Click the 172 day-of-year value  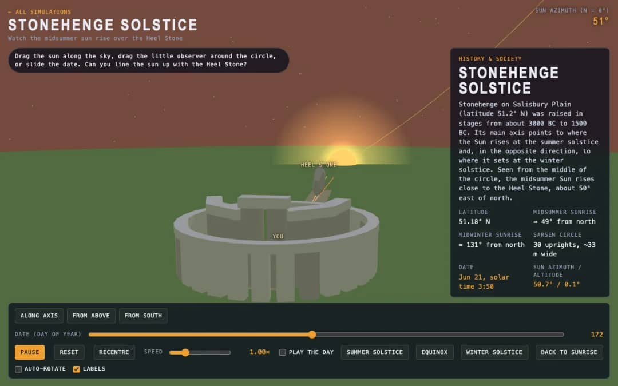coord(597,335)
